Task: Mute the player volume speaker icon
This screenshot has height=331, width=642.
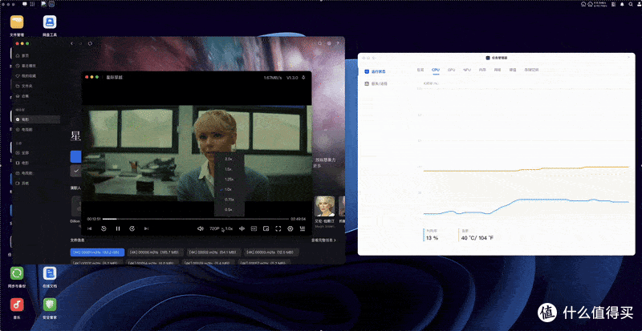Action: point(201,228)
